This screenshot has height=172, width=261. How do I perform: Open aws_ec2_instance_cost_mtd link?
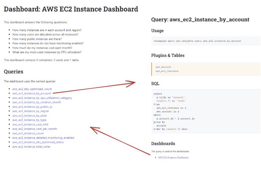click(x=30, y=124)
